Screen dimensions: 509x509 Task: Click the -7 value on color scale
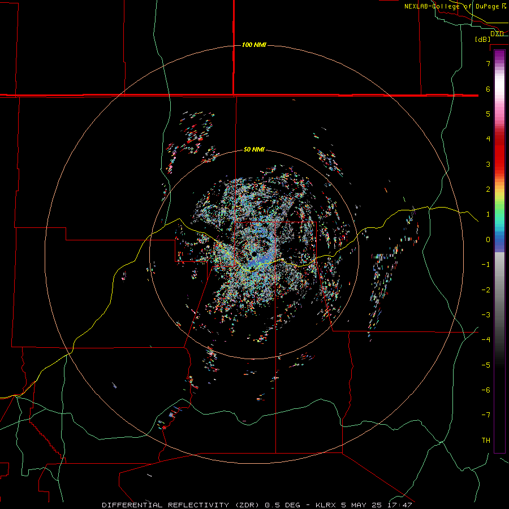(486, 415)
